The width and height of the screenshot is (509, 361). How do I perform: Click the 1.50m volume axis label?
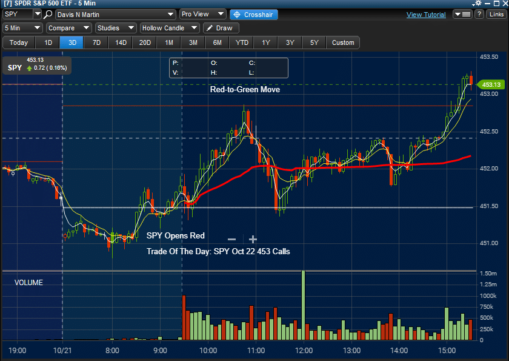click(488, 273)
